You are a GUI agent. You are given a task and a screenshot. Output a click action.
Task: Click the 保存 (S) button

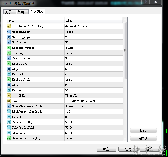[x=143, y=138]
